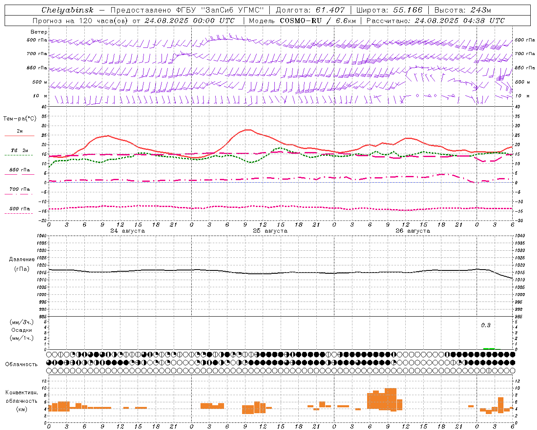
Task: Click the 'Модель COSMO-RU / 6.6км' text
Action: (x=303, y=21)
